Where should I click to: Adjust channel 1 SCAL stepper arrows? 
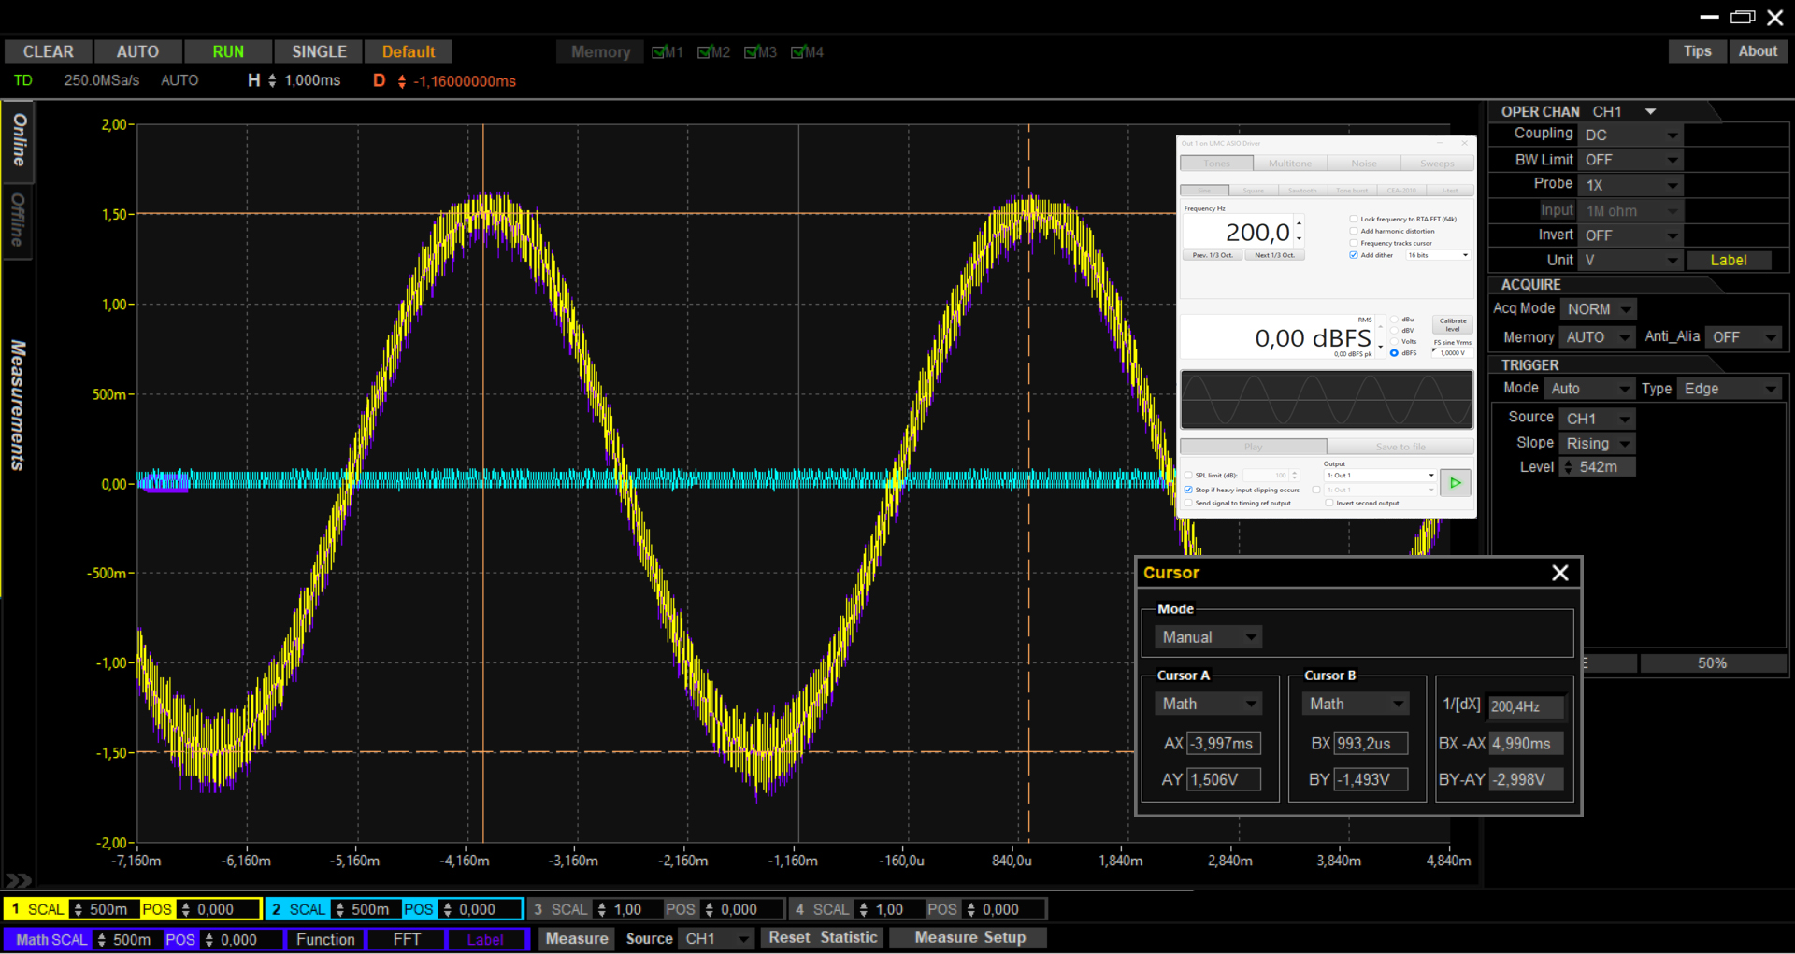(x=79, y=909)
